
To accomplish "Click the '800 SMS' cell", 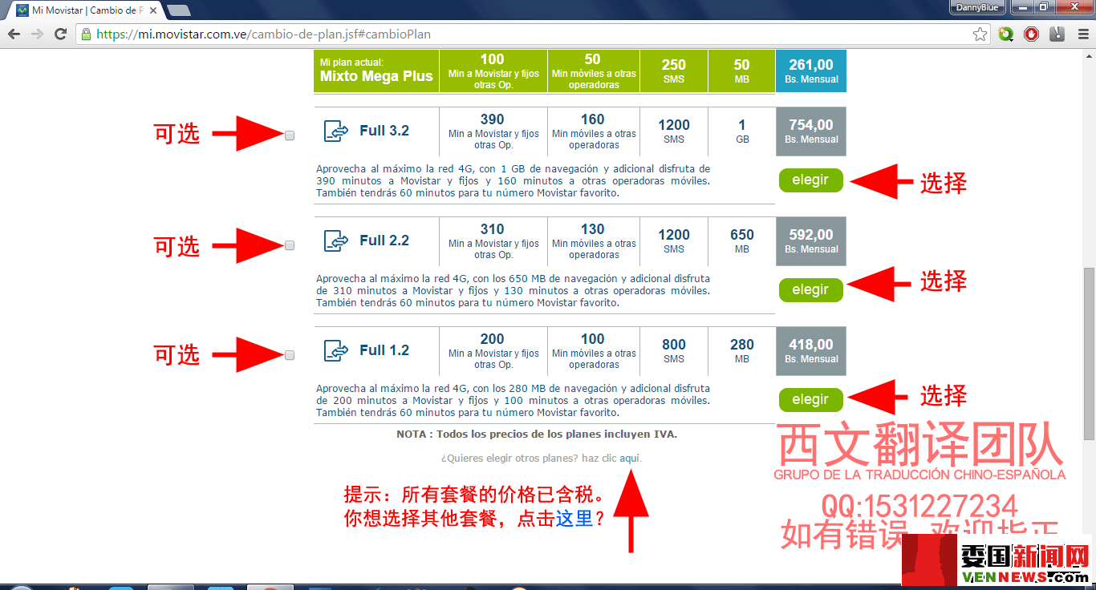I will (674, 351).
